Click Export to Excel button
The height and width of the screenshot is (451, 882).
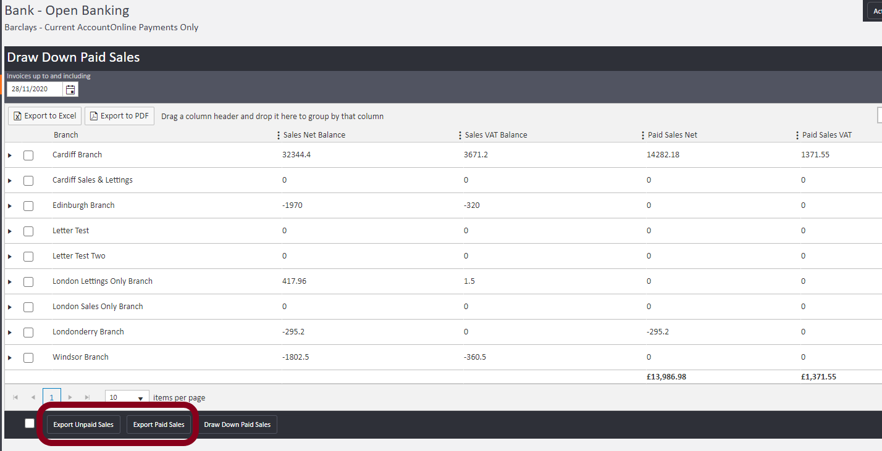(x=44, y=116)
